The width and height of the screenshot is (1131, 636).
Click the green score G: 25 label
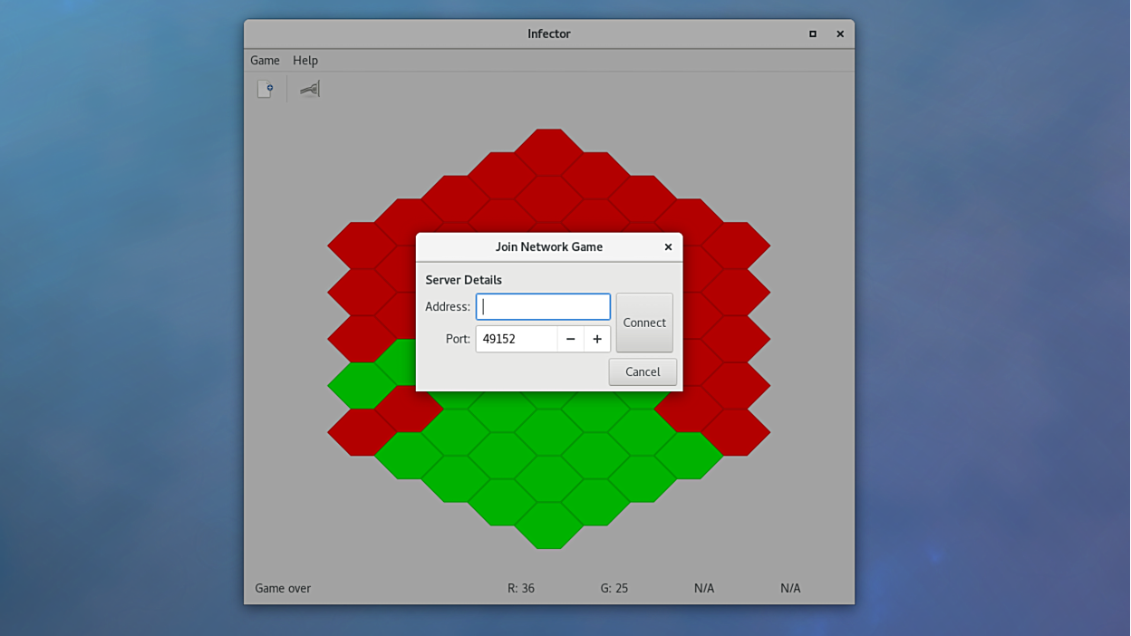tap(614, 588)
